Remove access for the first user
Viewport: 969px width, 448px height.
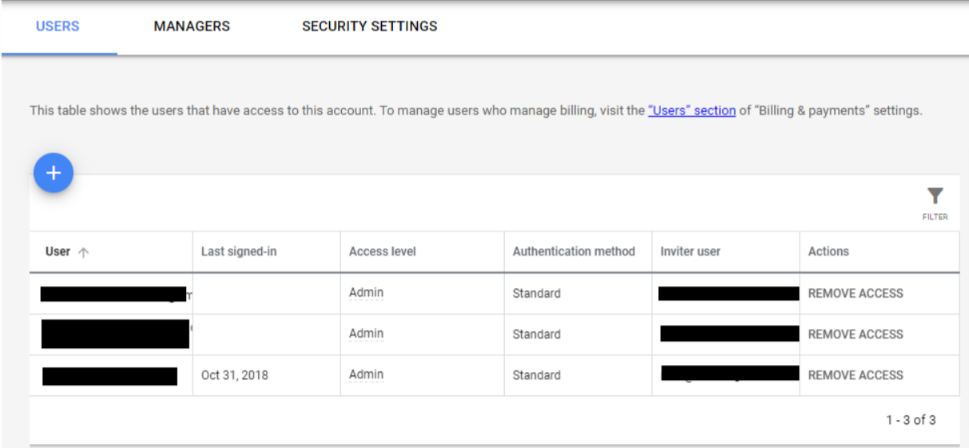[x=856, y=293]
